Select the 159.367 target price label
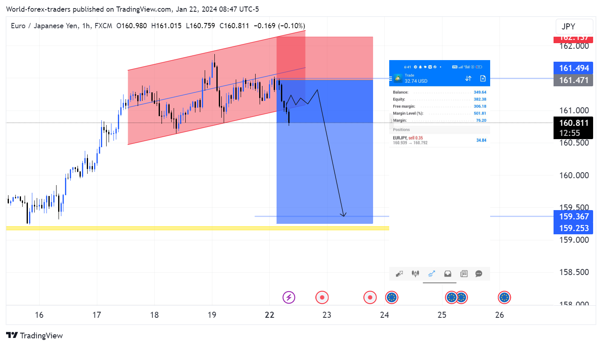Image resolution: width=602 pixels, height=346 pixels. [x=573, y=217]
